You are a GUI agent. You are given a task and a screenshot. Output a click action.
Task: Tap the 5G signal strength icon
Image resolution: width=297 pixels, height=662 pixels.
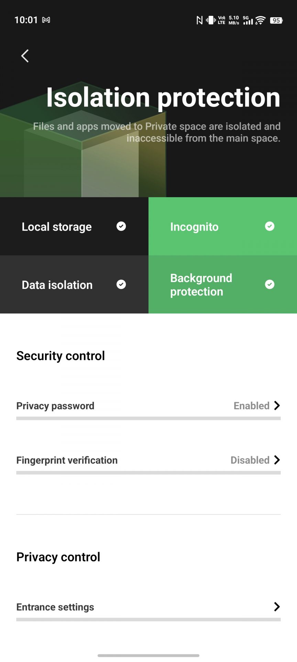247,20
